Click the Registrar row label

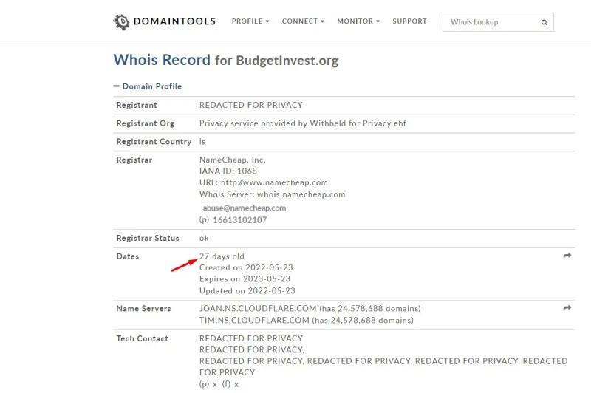click(x=134, y=160)
